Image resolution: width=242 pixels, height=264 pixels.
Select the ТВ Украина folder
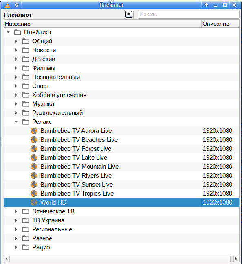point(121,220)
